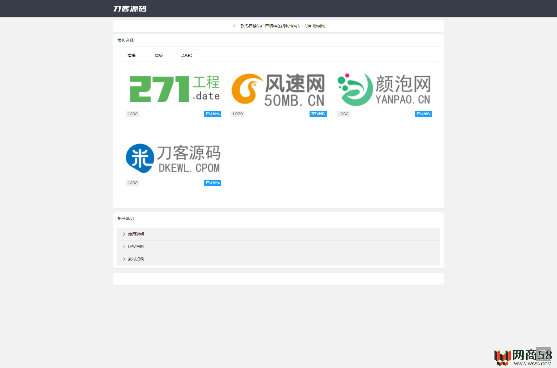Screen dimensions: 557x368
Task: Expand the 素材投稿 section
Action: pos(278,259)
